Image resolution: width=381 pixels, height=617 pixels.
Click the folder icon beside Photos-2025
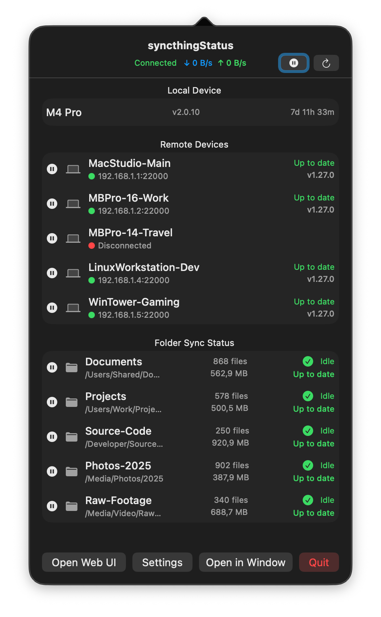click(x=71, y=471)
